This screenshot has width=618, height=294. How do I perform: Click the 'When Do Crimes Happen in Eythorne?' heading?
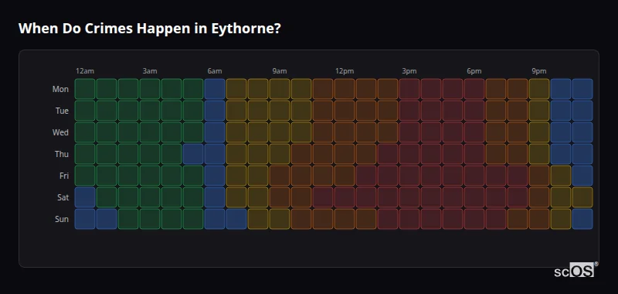tap(149, 29)
